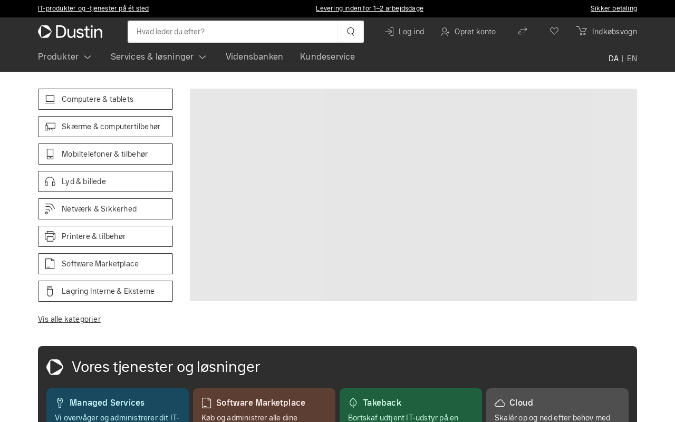Click the phone icon for Mobiltelefoner & tilbehør

tap(50, 154)
